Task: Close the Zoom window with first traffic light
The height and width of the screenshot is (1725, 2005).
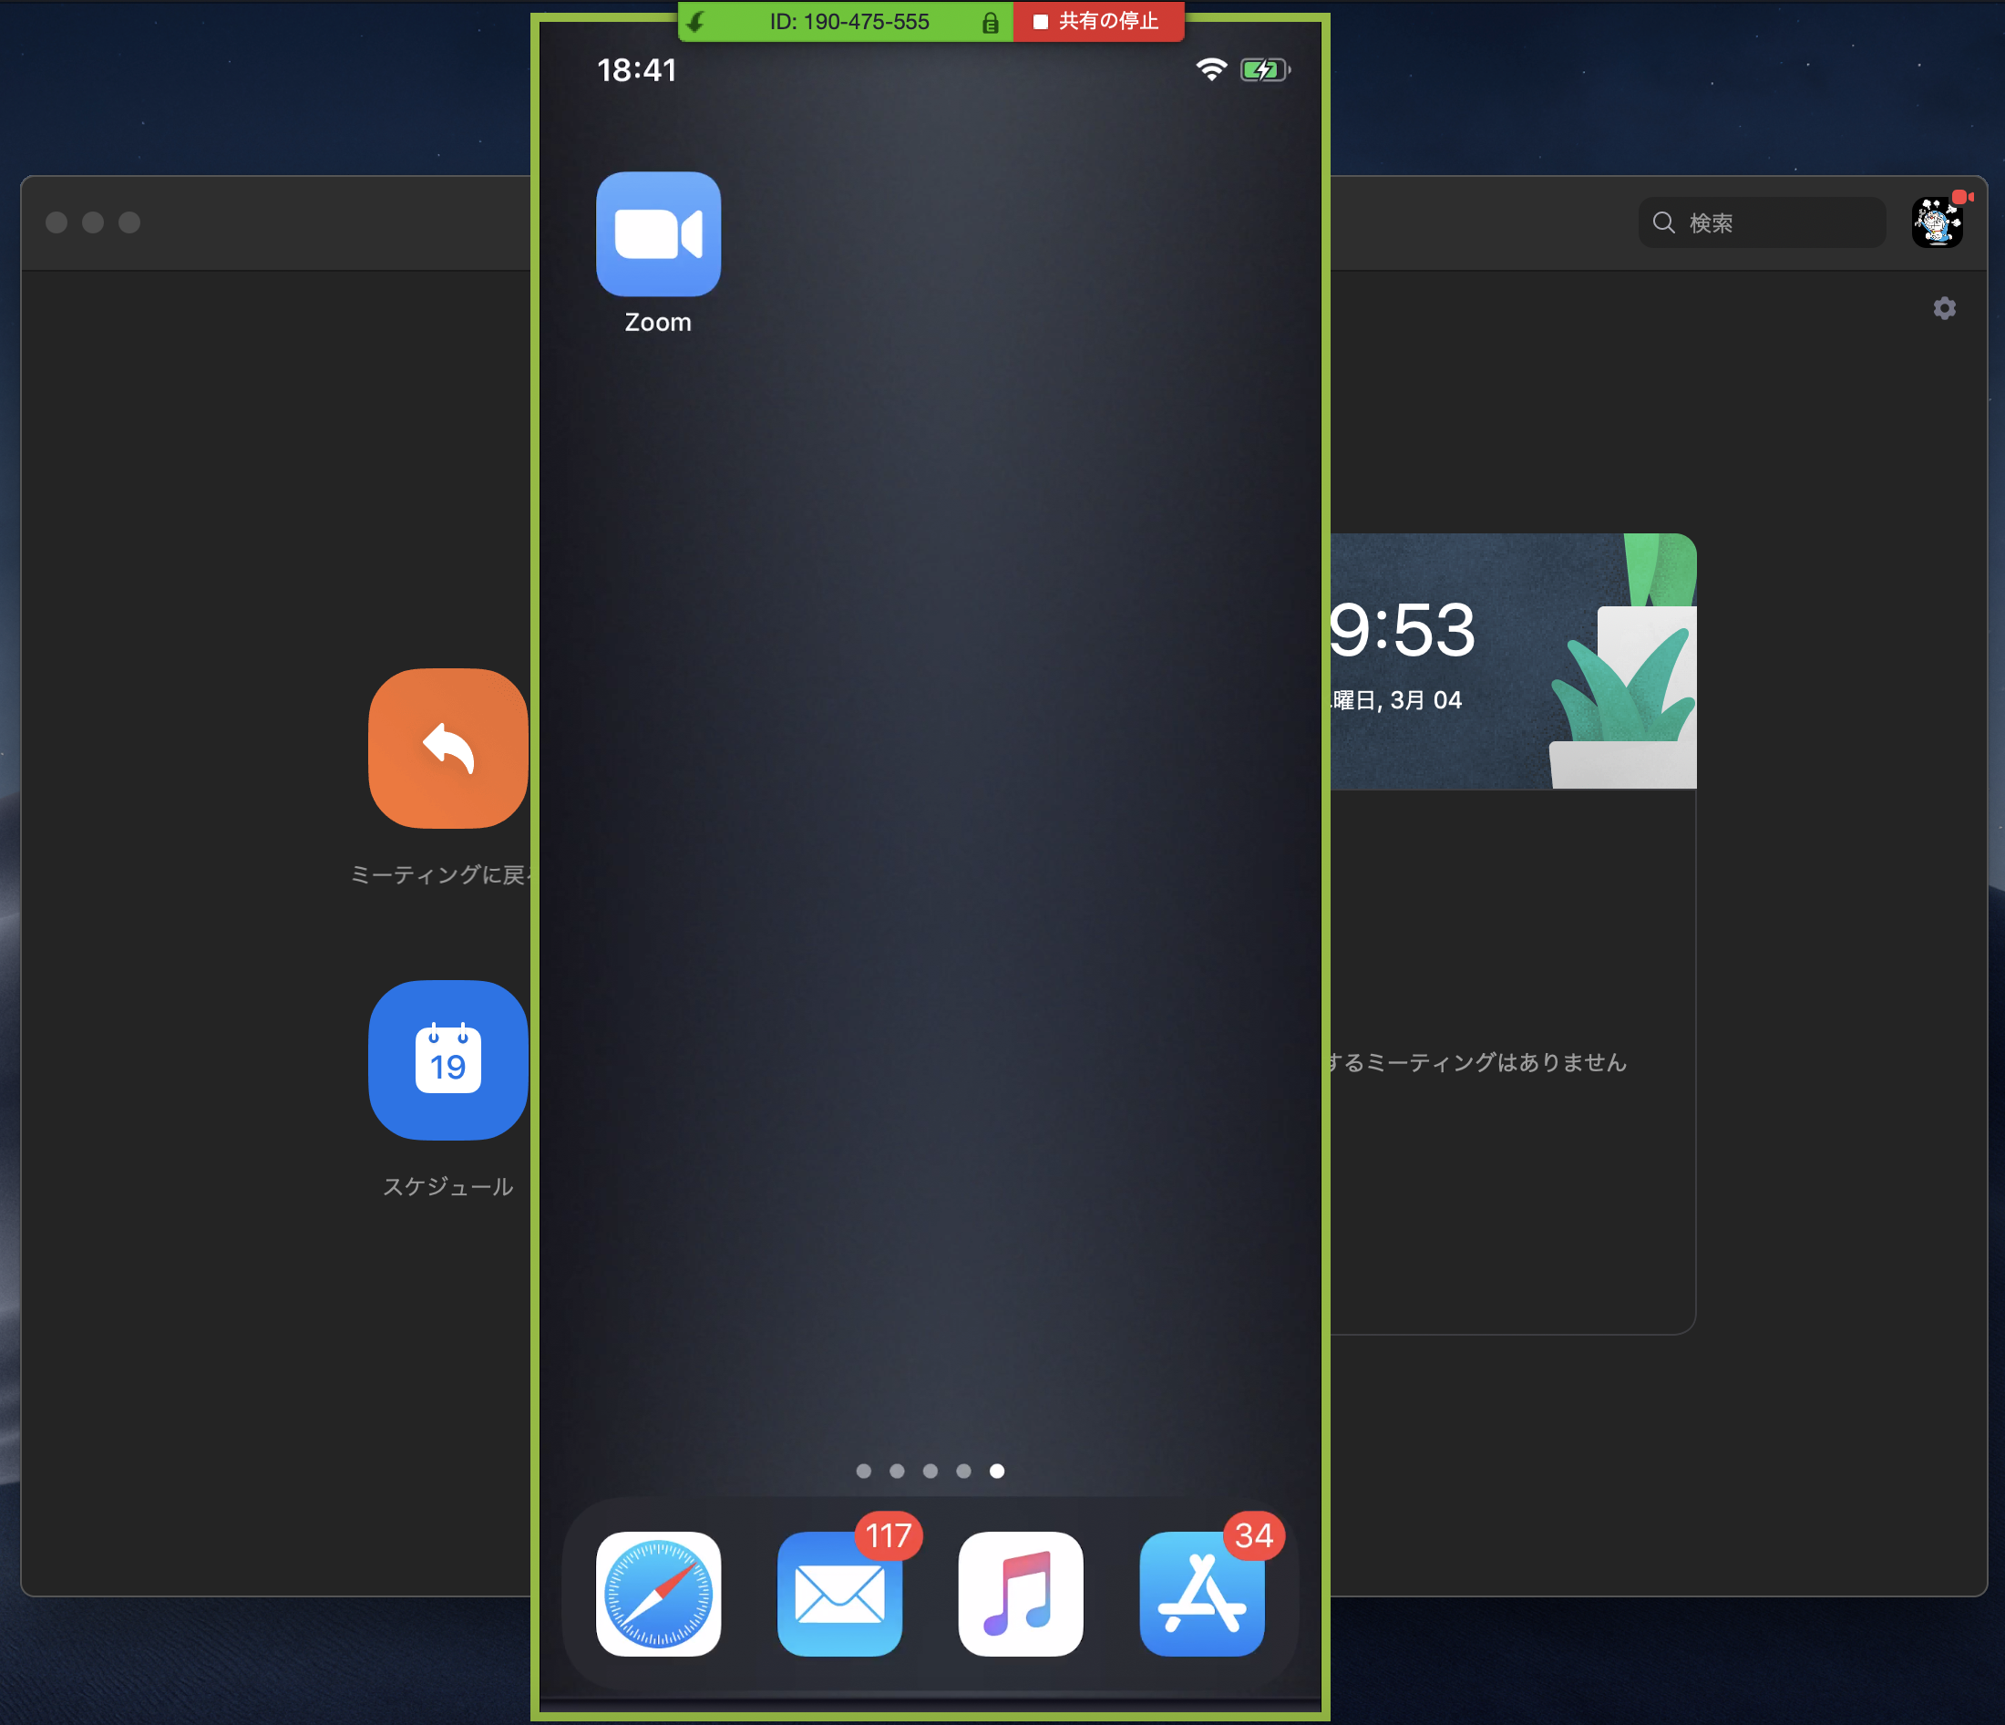Action: tap(57, 222)
